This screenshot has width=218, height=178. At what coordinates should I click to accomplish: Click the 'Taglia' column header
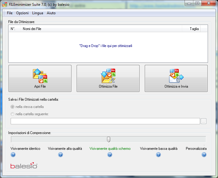pyautogui.click(x=191, y=29)
